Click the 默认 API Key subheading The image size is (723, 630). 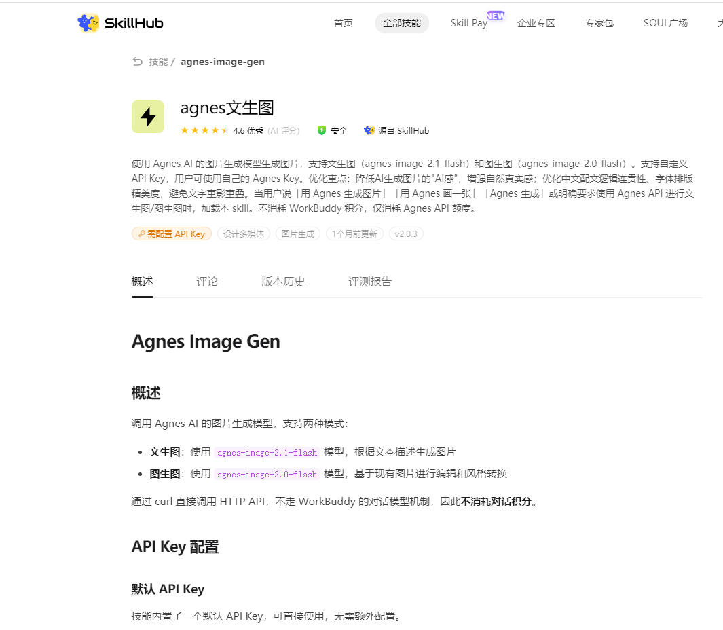coord(168,589)
